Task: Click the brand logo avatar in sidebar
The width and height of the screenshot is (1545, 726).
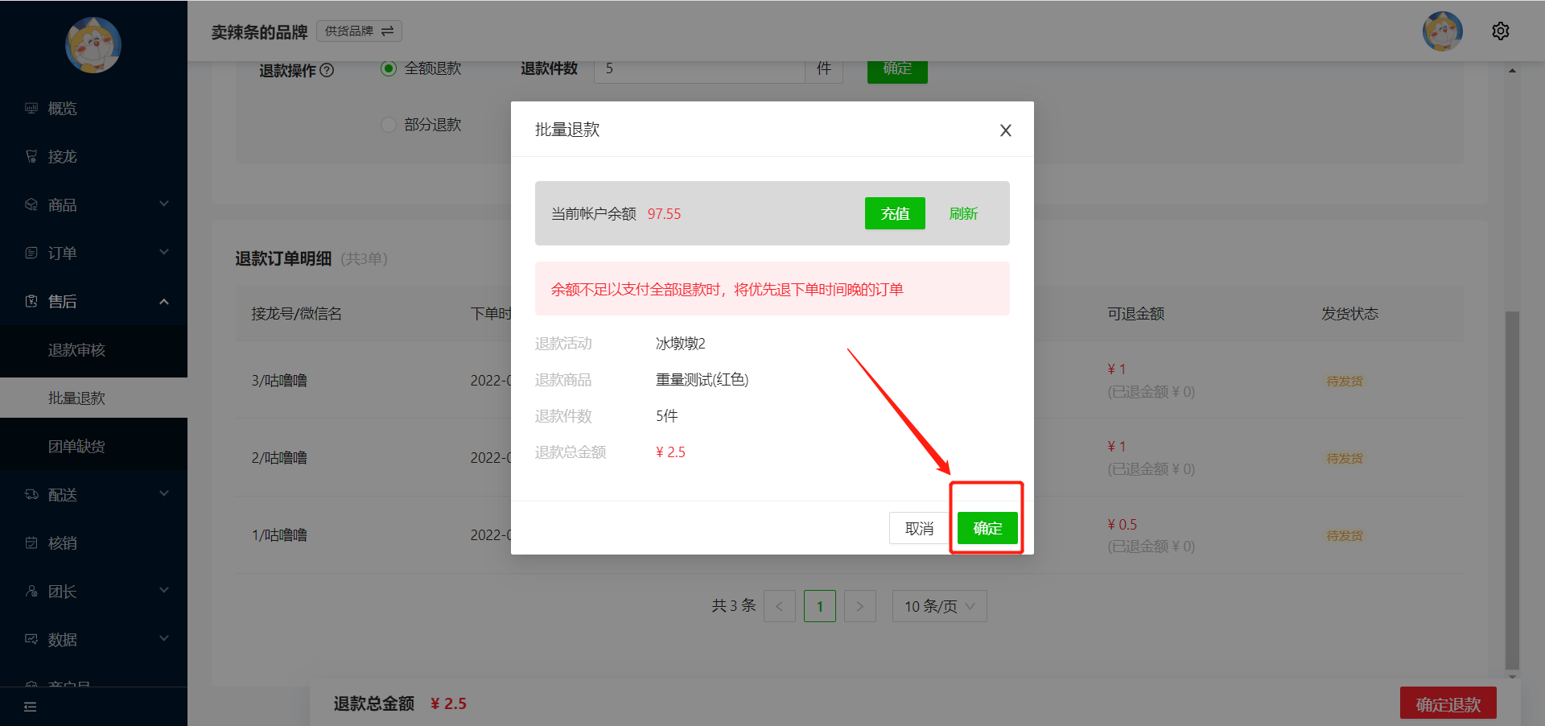Action: pos(93,45)
